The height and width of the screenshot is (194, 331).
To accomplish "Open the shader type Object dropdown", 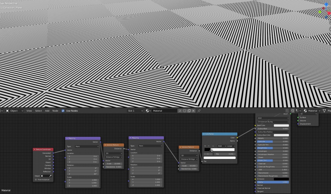I will click(14, 111).
